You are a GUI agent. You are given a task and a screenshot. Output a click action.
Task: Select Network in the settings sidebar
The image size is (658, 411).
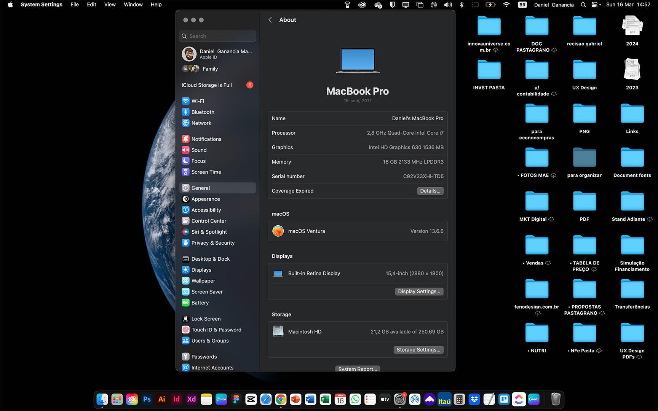point(217,123)
